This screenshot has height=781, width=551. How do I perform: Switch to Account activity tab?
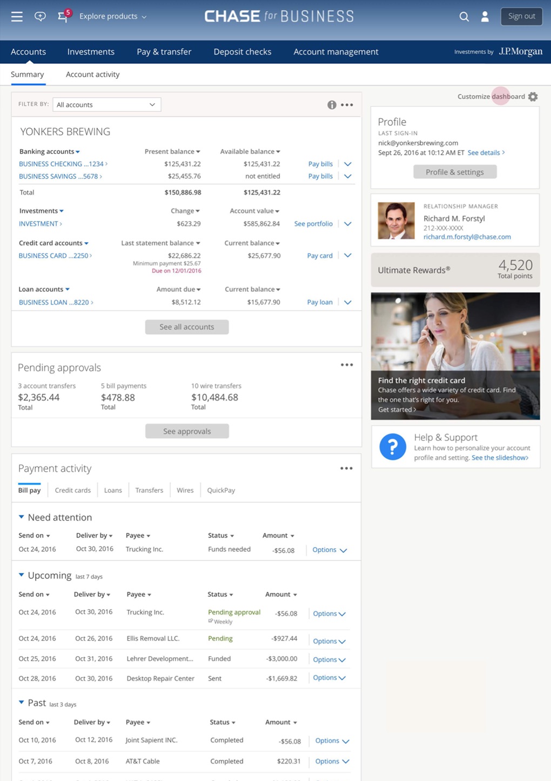(x=93, y=75)
